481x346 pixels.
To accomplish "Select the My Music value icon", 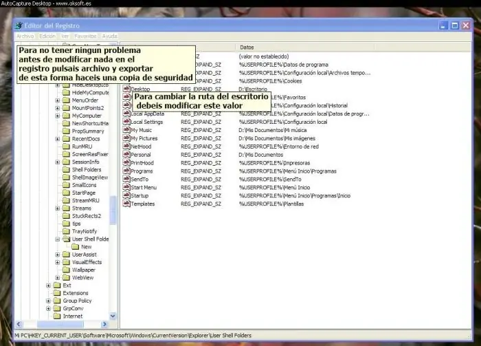I will click(x=126, y=130).
